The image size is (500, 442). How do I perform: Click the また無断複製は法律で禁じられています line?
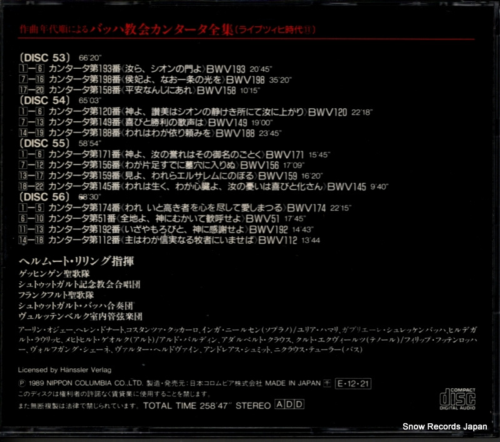tap(79, 406)
